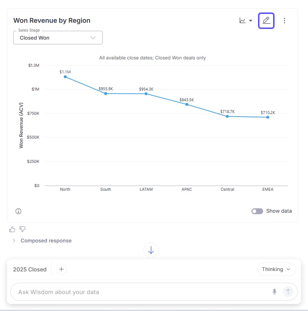Click the scroll-down arrow button
Screen dimensions: 308x311
point(151,250)
